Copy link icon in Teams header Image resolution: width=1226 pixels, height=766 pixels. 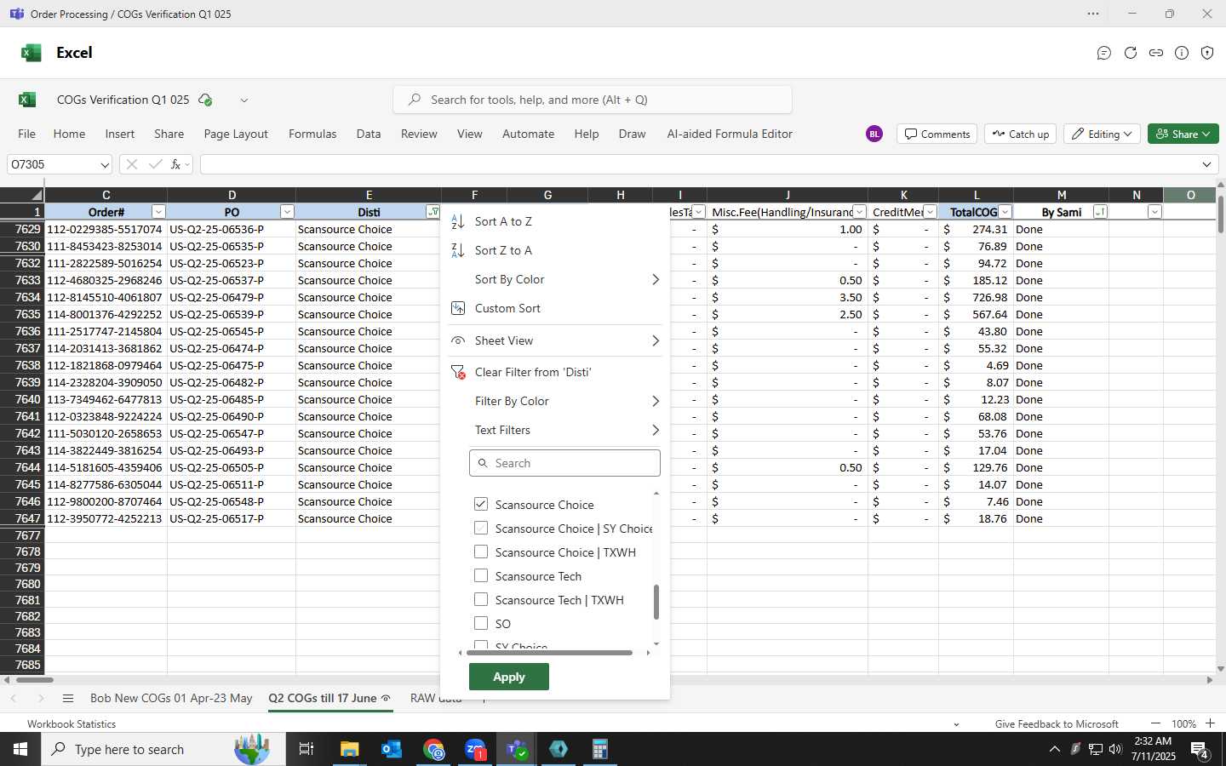click(1156, 53)
